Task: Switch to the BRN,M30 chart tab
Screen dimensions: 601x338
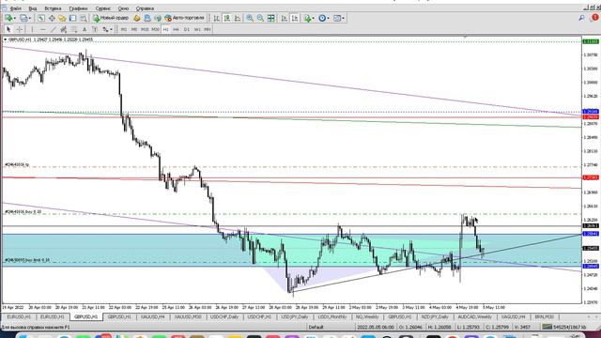Action: click(545, 317)
